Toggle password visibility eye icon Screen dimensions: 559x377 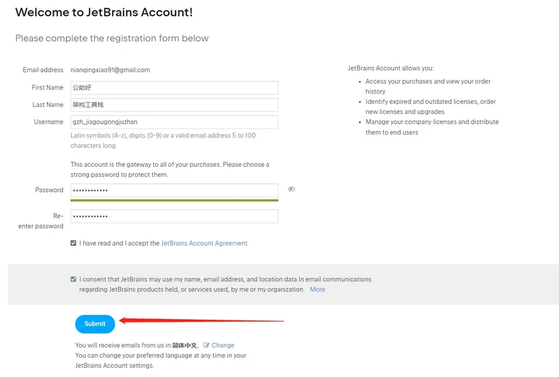point(291,189)
